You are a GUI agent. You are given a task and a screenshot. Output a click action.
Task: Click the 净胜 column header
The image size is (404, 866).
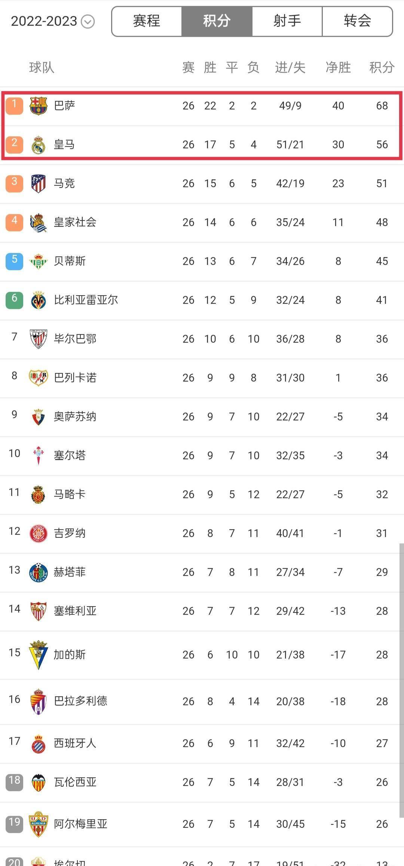(x=338, y=67)
